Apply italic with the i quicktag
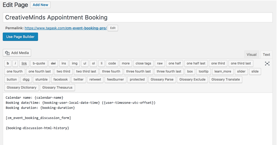Screen dimensions: 277x145 point(15,63)
